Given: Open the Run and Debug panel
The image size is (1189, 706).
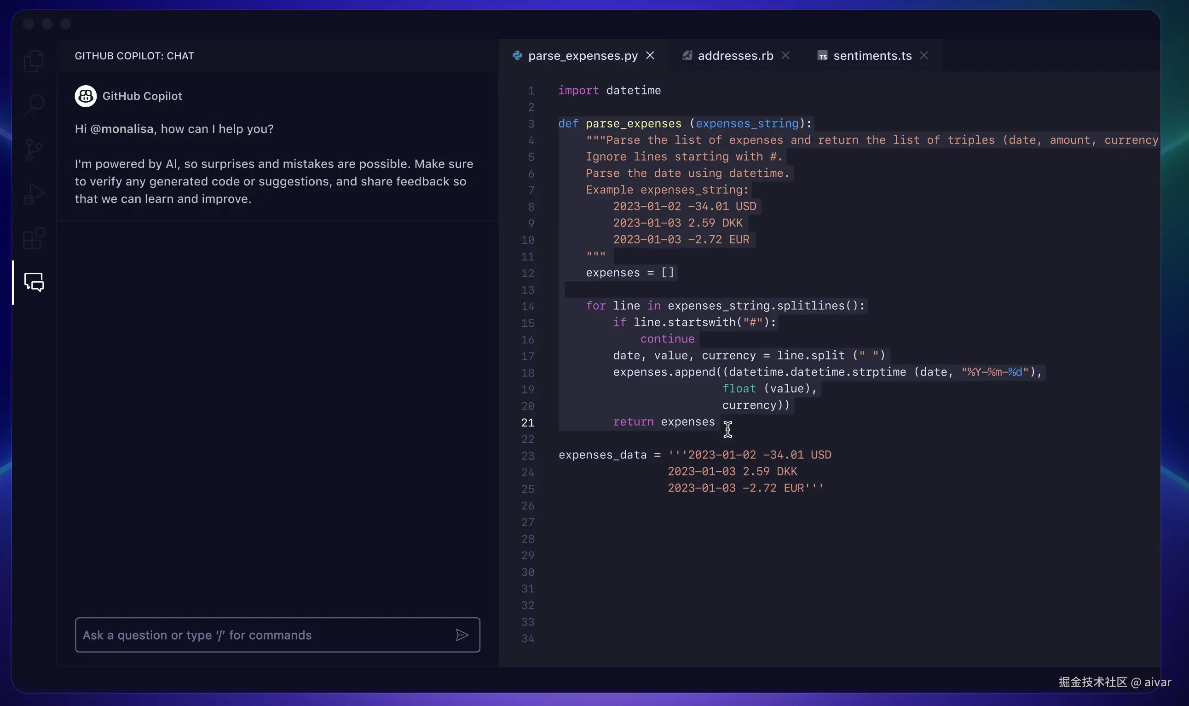Looking at the screenshot, I should coord(33,193).
